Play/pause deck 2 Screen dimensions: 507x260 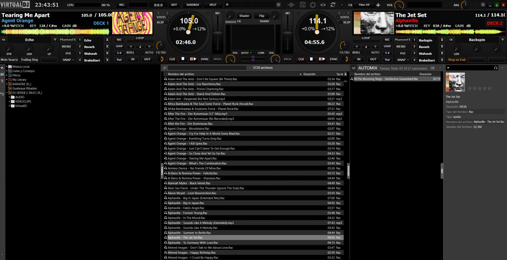322,59
